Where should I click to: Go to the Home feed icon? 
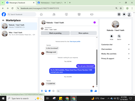click(x=41, y=14)
